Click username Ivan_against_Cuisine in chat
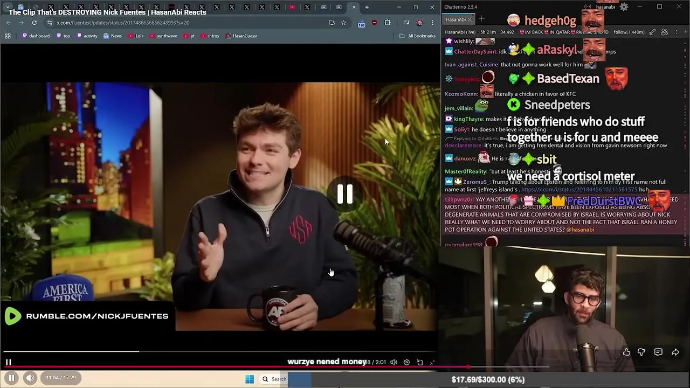 (471, 65)
